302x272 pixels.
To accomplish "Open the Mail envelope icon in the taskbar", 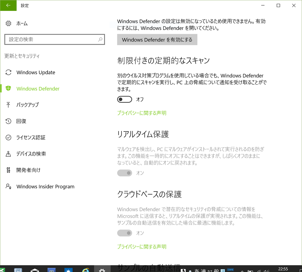I will pyautogui.click(x=35, y=270).
